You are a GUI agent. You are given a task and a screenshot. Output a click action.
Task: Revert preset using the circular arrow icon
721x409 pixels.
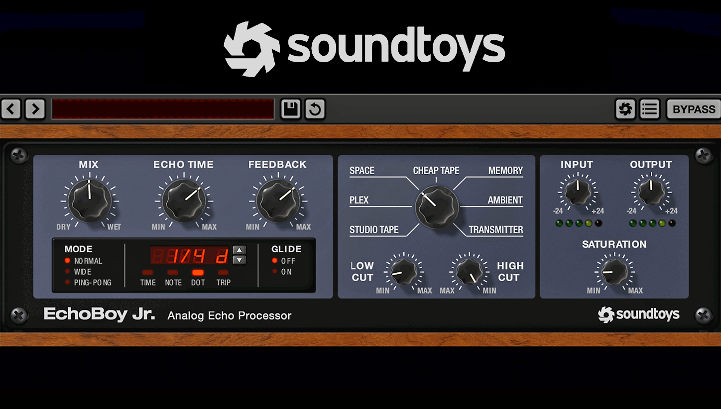click(315, 109)
